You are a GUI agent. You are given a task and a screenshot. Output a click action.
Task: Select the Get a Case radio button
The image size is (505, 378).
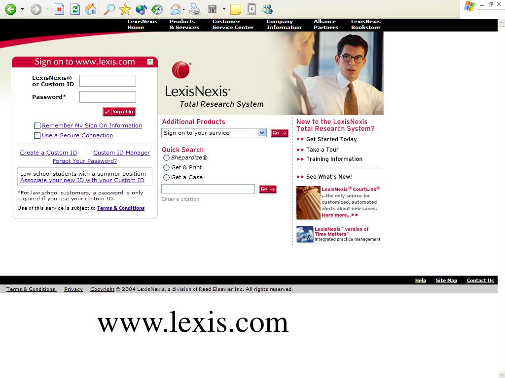coord(166,177)
